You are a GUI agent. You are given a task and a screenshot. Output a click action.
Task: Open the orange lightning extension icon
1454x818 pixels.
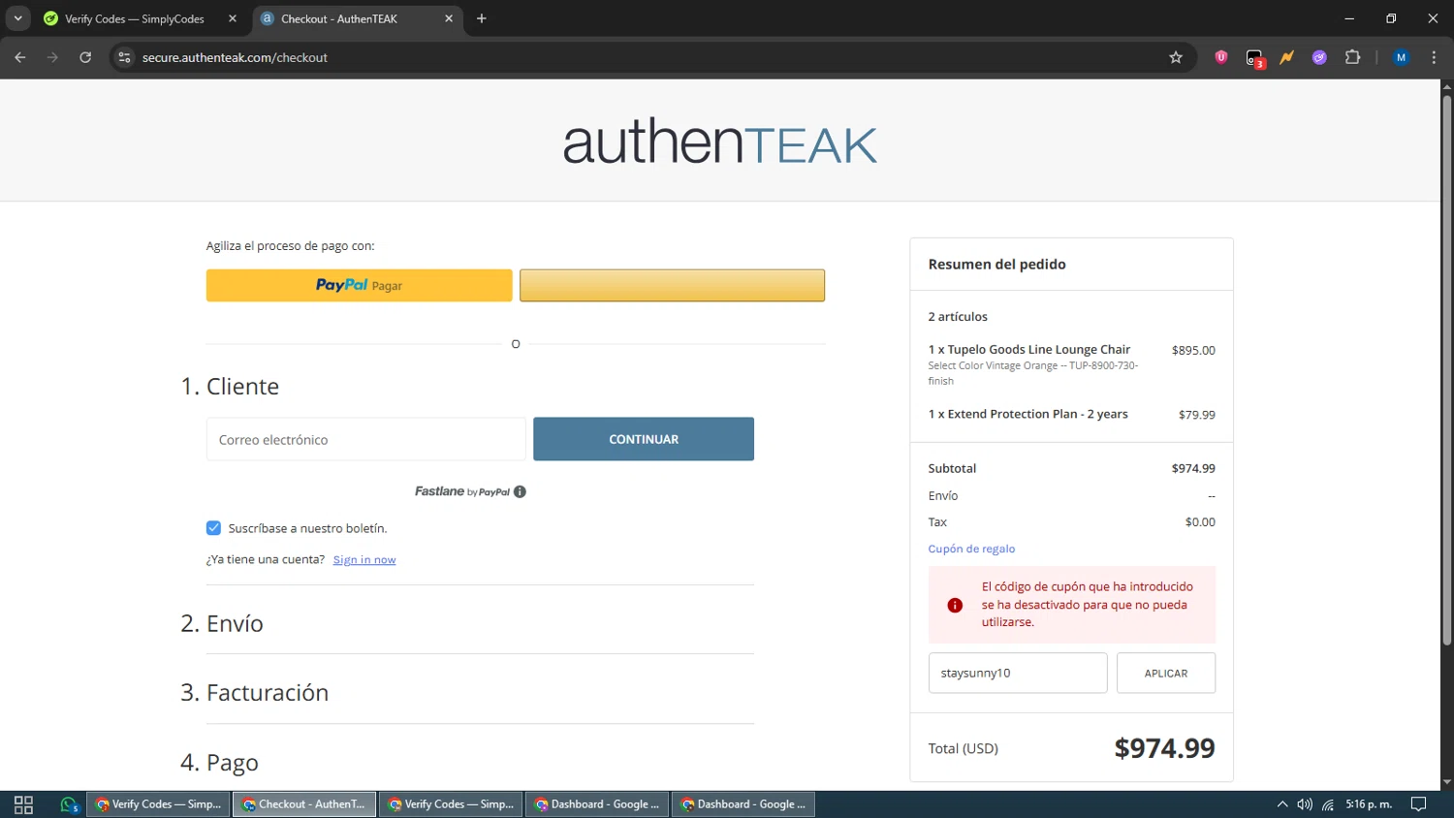[1286, 57]
